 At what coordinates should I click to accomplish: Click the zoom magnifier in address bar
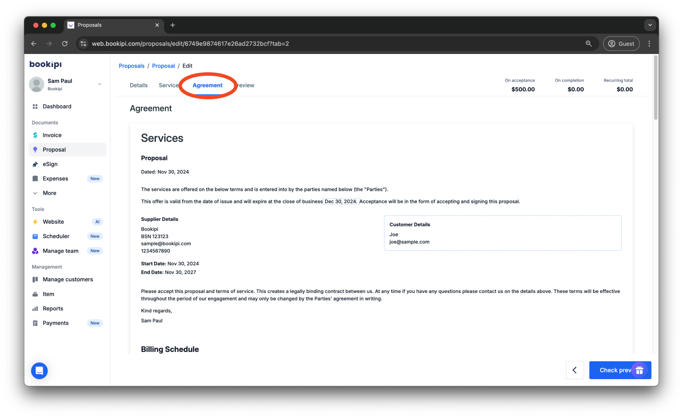click(x=589, y=44)
